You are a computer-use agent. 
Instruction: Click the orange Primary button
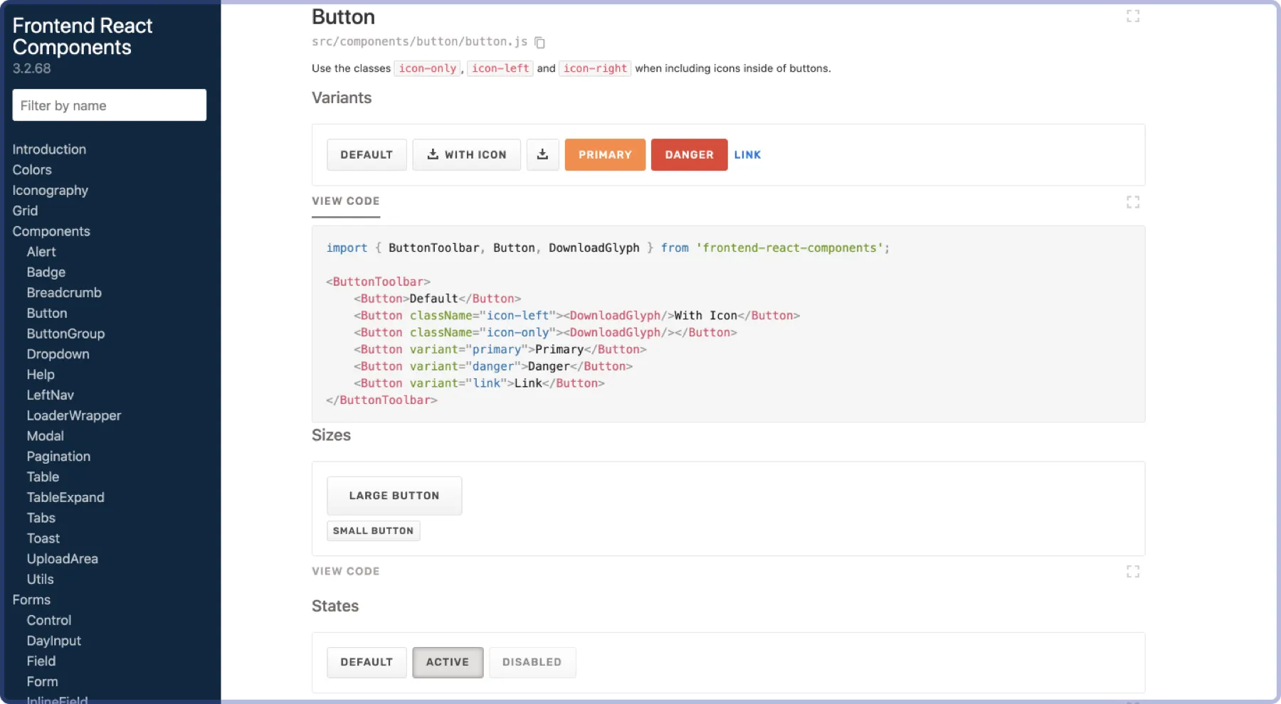point(605,155)
